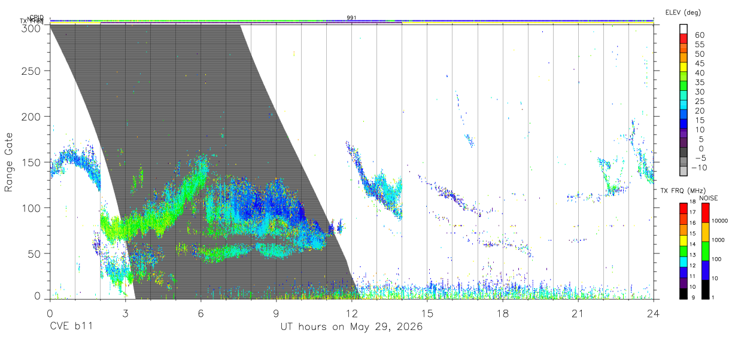Screen dimensions: 735x339
Task: Click the 'Range Gate' y-axis label
Action: point(10,163)
